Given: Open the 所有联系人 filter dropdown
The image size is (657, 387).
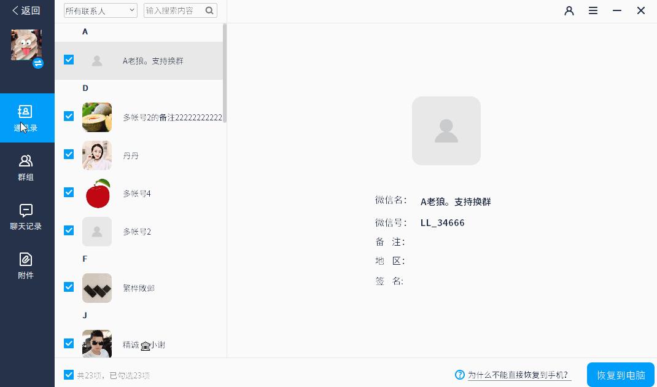Looking at the screenshot, I should point(100,10).
